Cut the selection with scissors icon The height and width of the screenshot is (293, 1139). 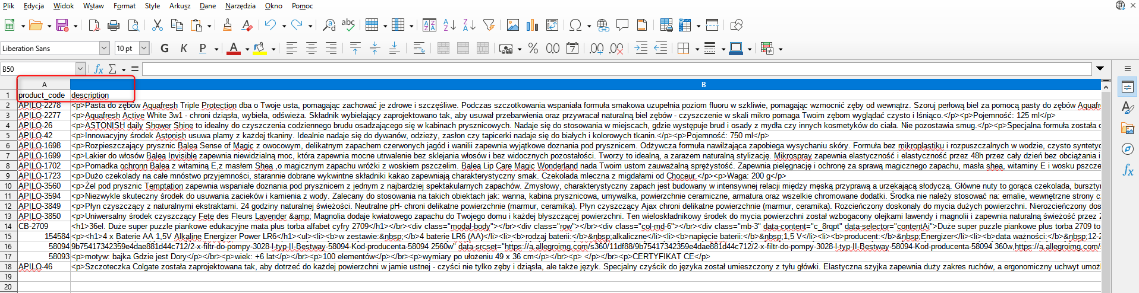click(x=158, y=25)
